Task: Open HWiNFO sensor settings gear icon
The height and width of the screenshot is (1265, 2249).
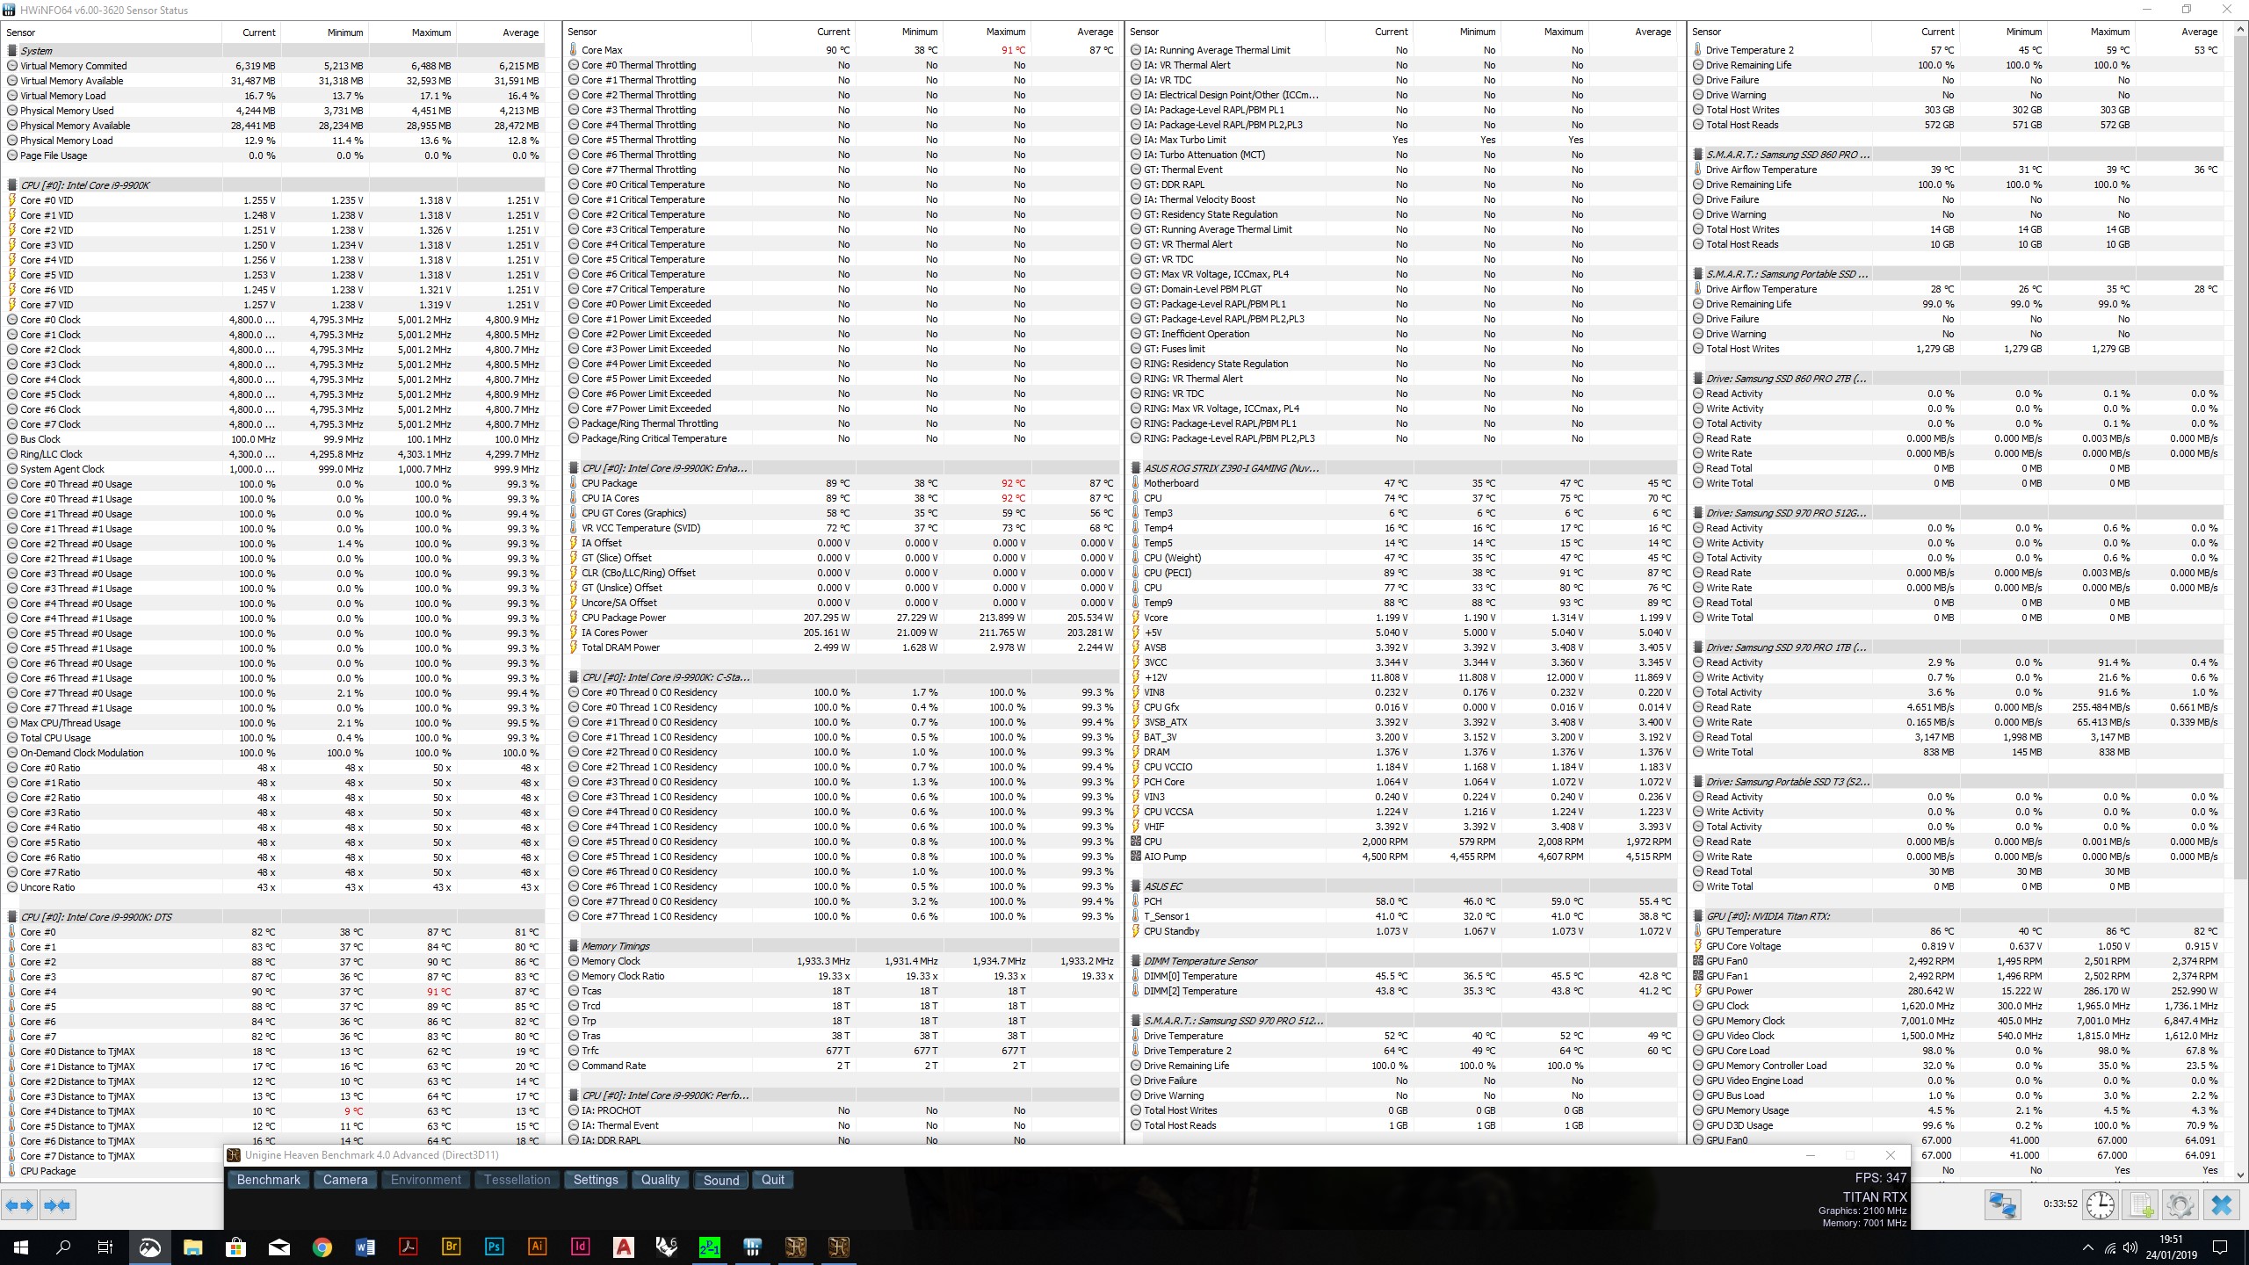Action: (2180, 1204)
